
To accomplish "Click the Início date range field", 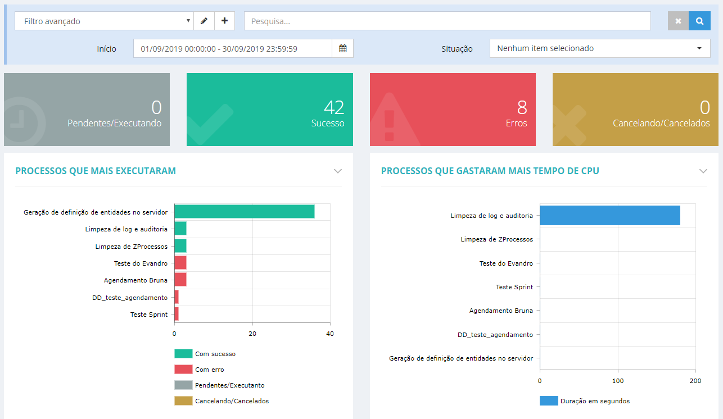I will (232, 48).
